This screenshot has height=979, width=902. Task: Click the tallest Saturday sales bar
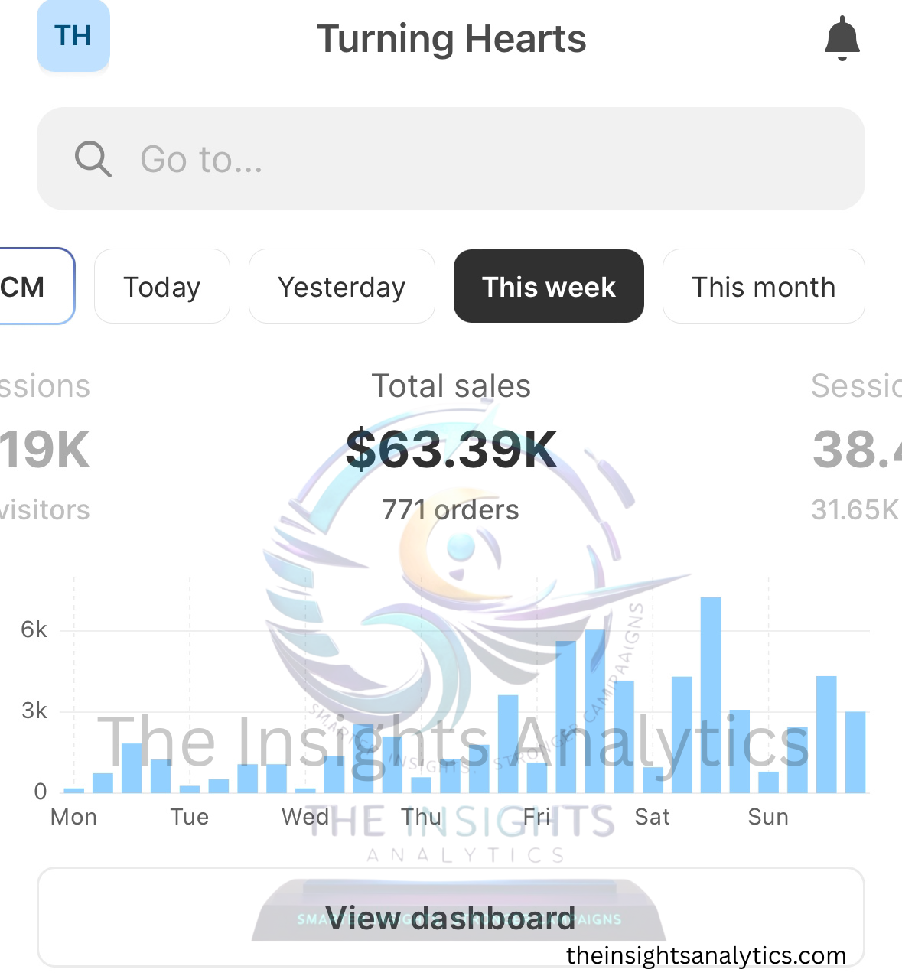710,694
